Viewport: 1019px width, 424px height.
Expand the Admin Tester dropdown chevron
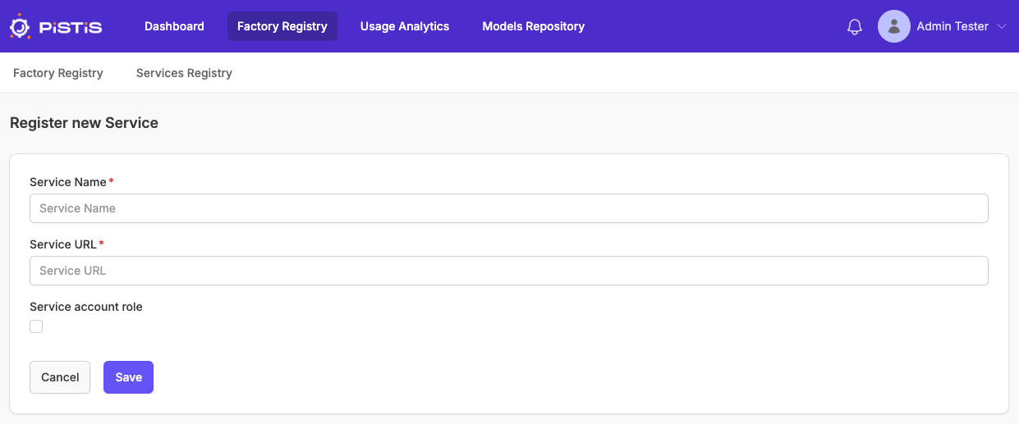click(x=1002, y=26)
